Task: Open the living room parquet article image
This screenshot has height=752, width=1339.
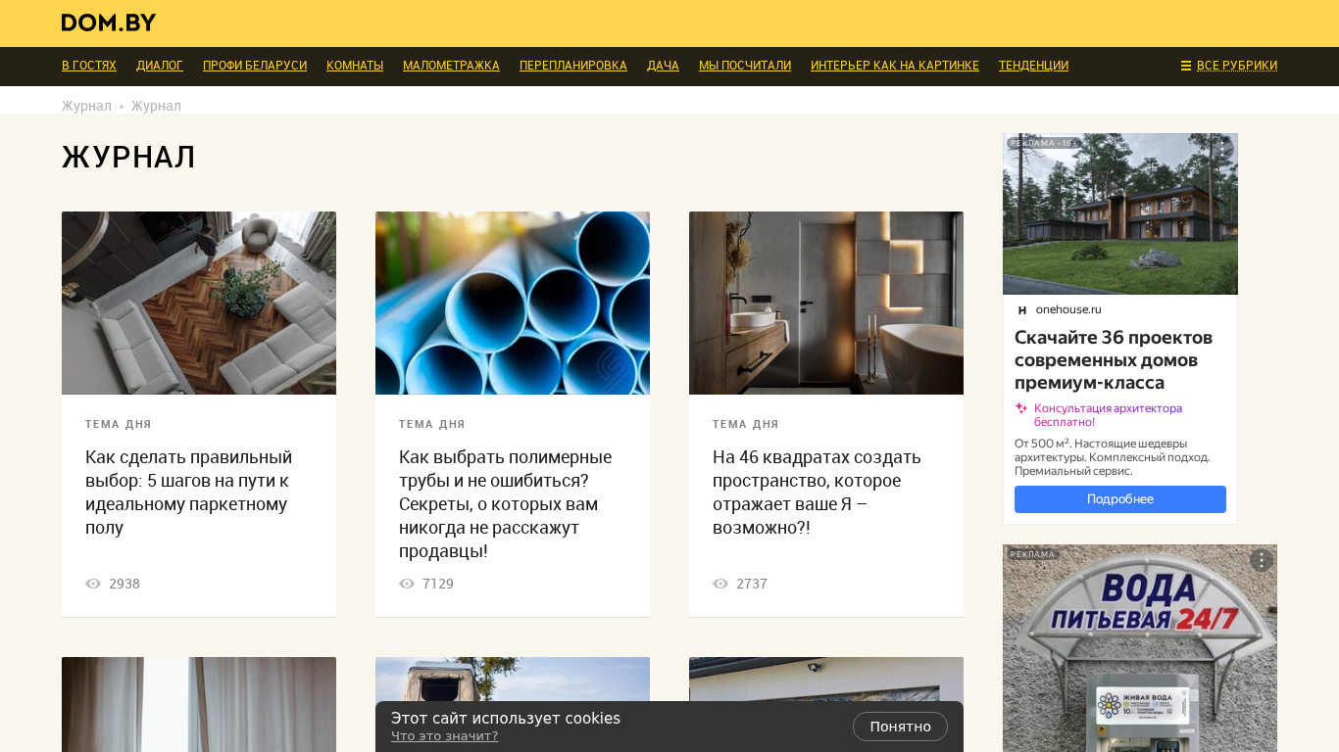Action: click(199, 303)
